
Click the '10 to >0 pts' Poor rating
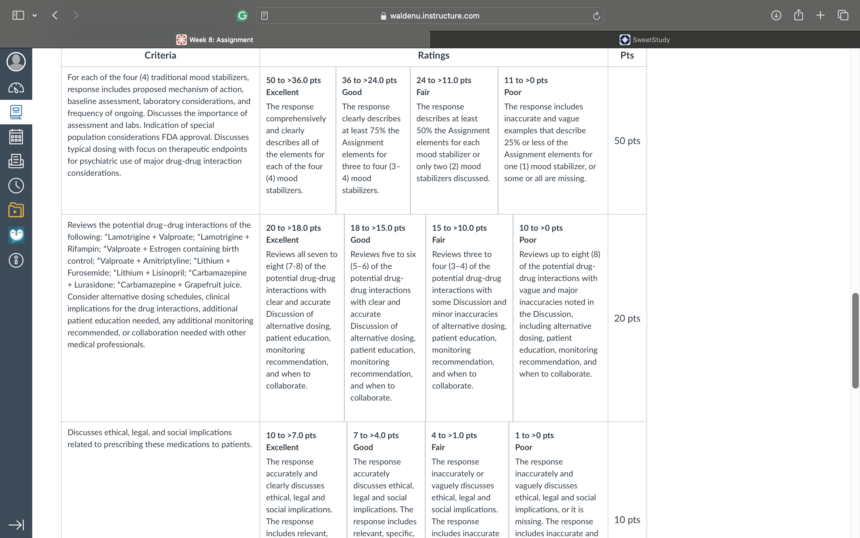pos(560,318)
